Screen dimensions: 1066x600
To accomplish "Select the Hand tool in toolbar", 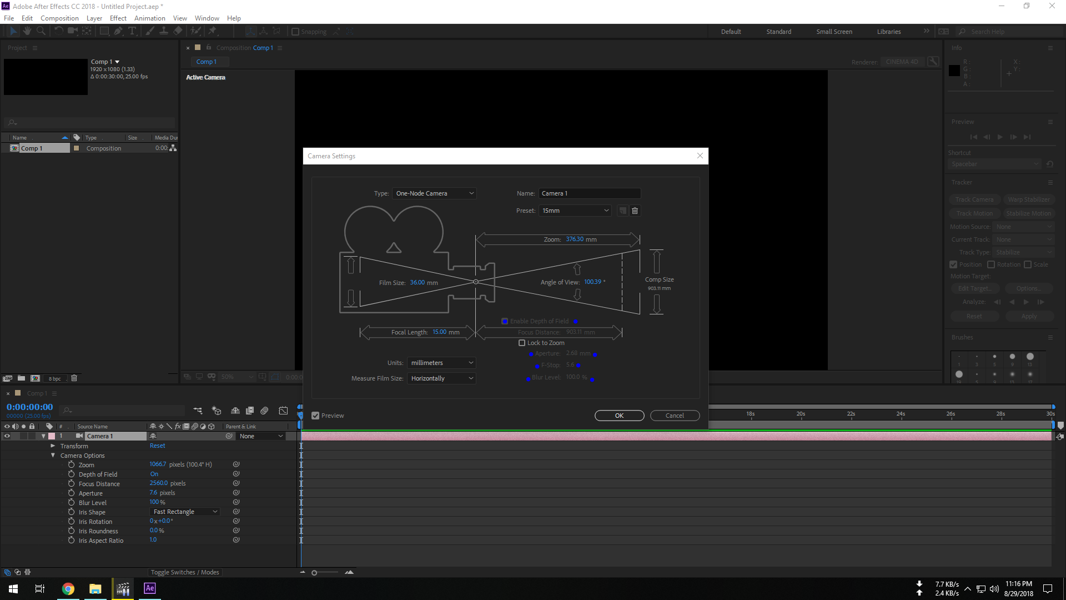I will click(x=27, y=31).
